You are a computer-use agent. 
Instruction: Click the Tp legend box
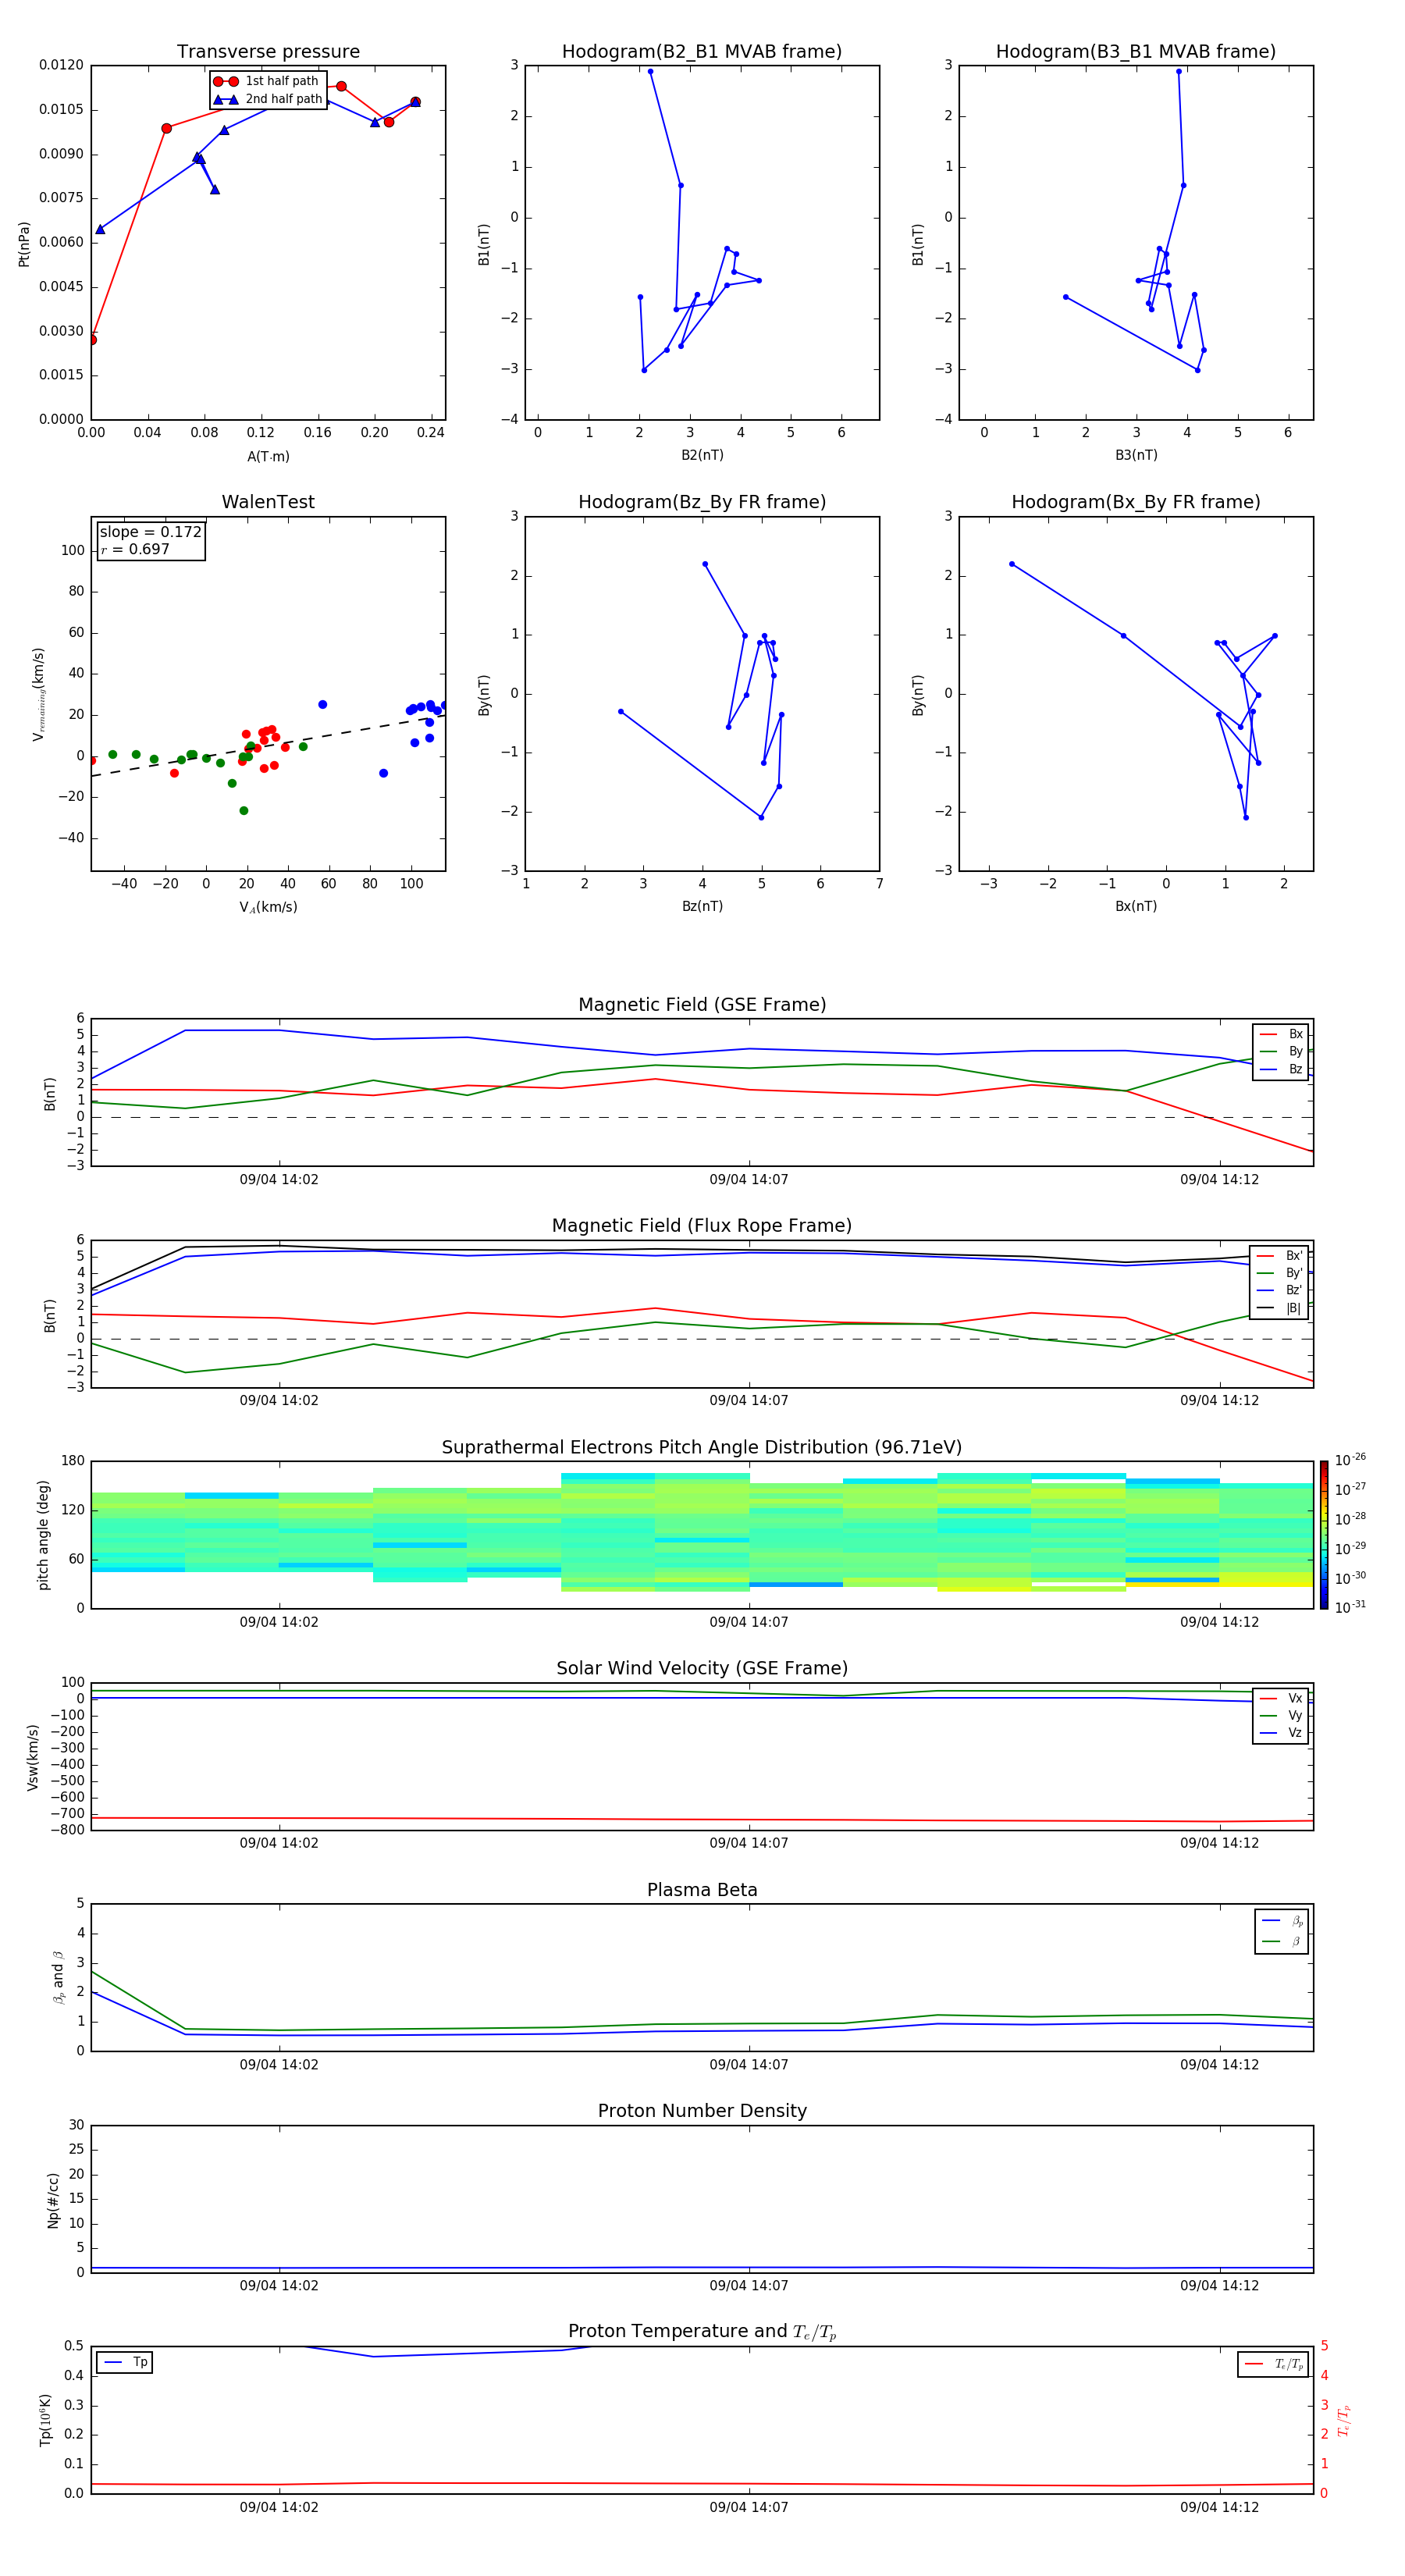(125, 2362)
